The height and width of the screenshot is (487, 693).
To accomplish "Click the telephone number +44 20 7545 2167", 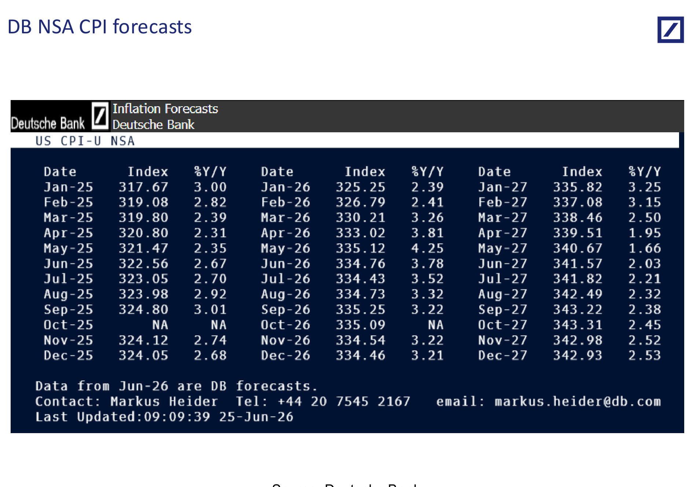I will coord(344,401).
